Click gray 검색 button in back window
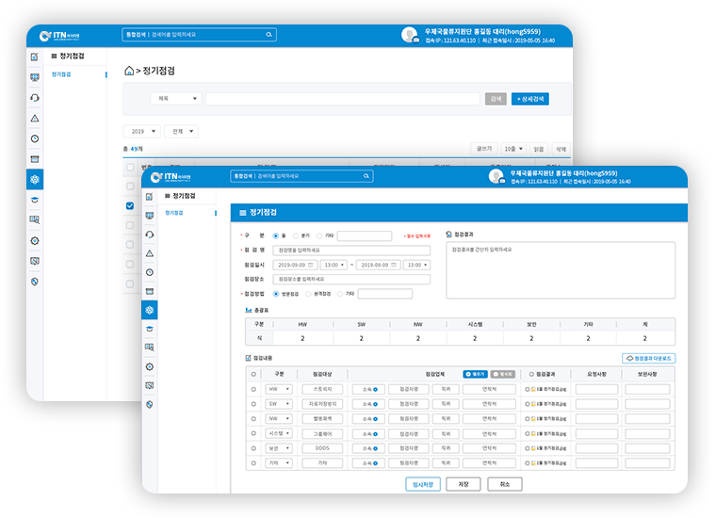This screenshot has width=716, height=518. tap(496, 99)
